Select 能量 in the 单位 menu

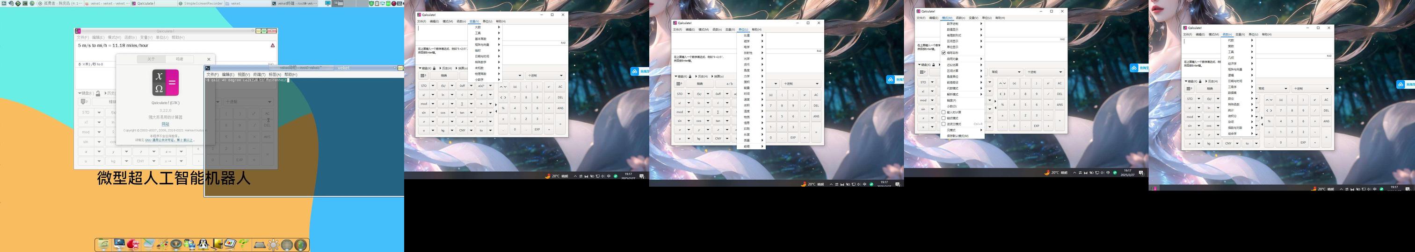[x=750, y=88]
